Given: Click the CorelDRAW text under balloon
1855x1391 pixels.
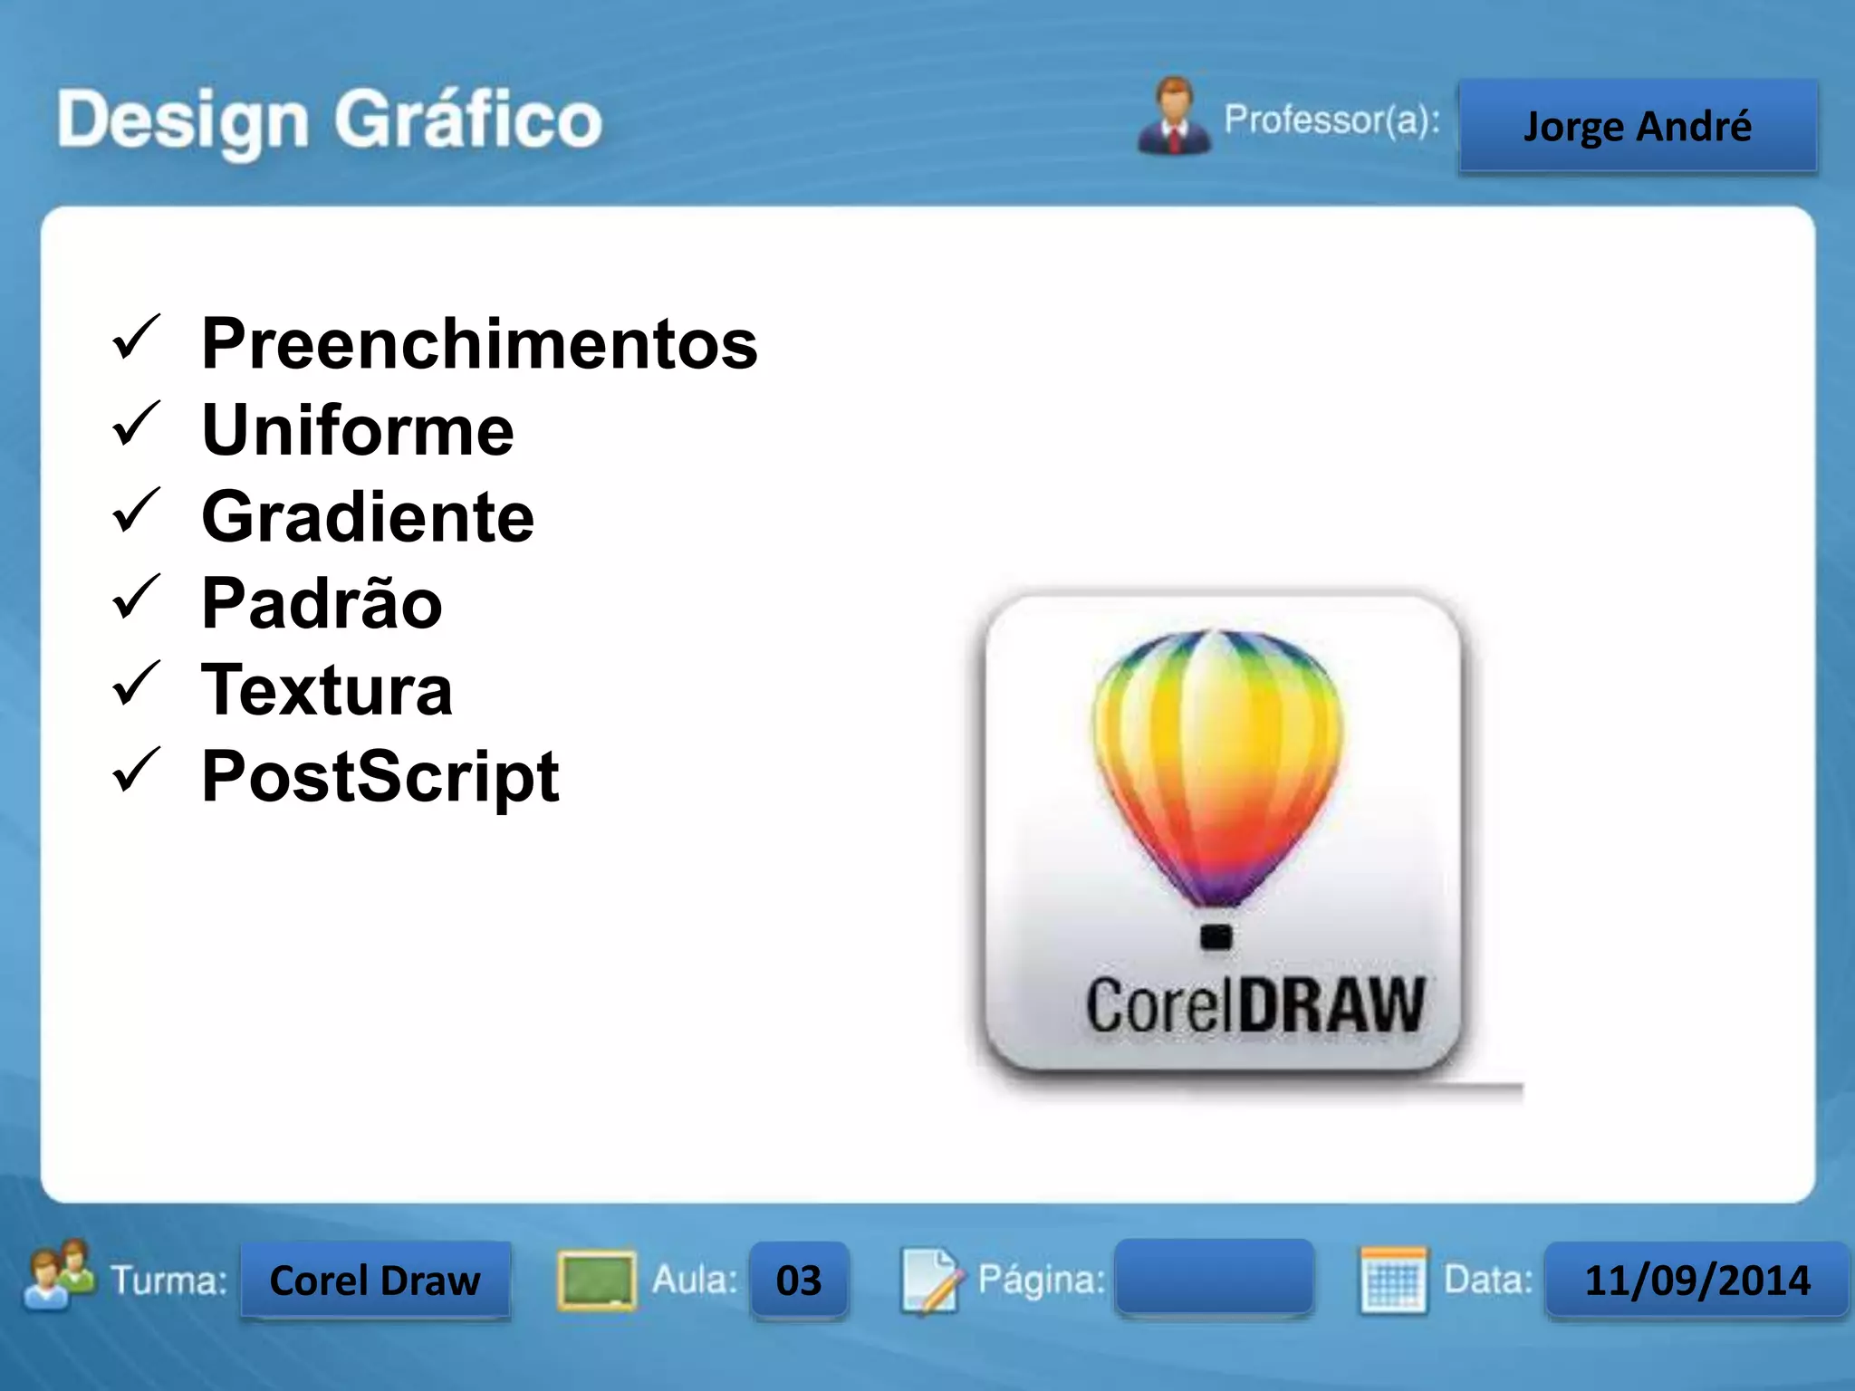Looking at the screenshot, I should 1254,1005.
